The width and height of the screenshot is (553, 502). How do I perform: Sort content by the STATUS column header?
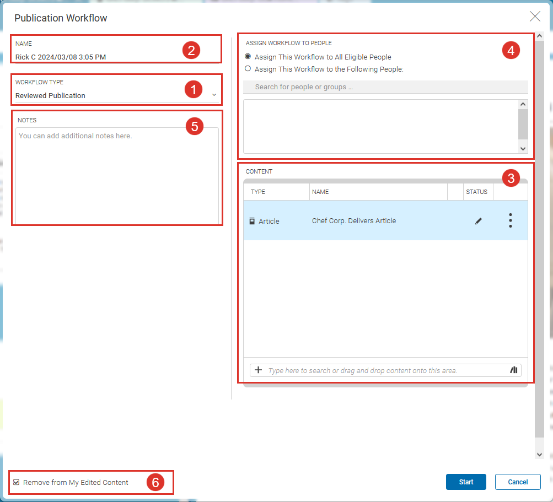[476, 191]
